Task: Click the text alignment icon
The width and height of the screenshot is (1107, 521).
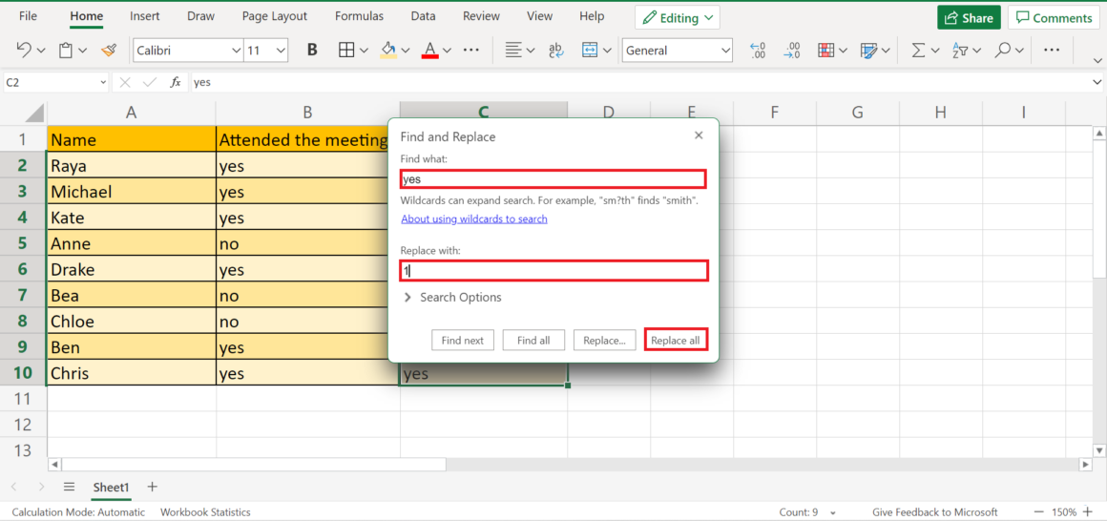Action: click(512, 51)
